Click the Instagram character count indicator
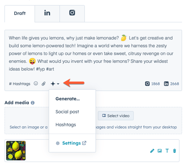Image resolution: width=188 pixels, height=166 pixels. click(152, 84)
